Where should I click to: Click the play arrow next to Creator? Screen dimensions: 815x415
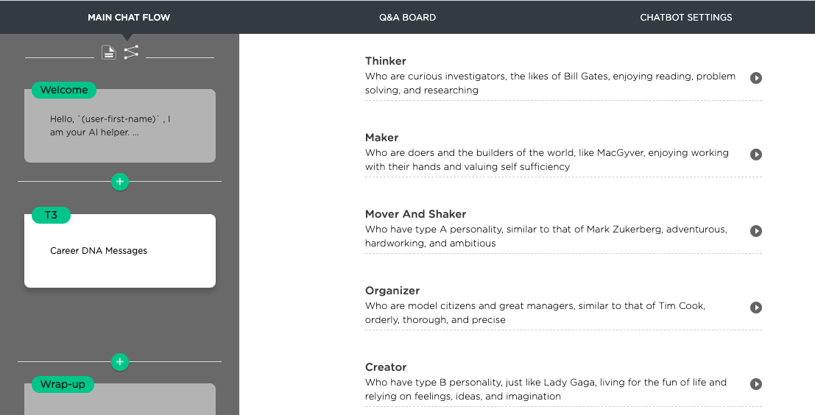tap(756, 384)
